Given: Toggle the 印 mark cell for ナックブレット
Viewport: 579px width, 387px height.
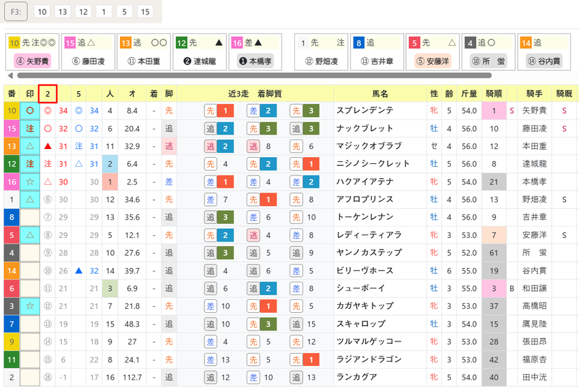Looking at the screenshot, I should click(30, 129).
